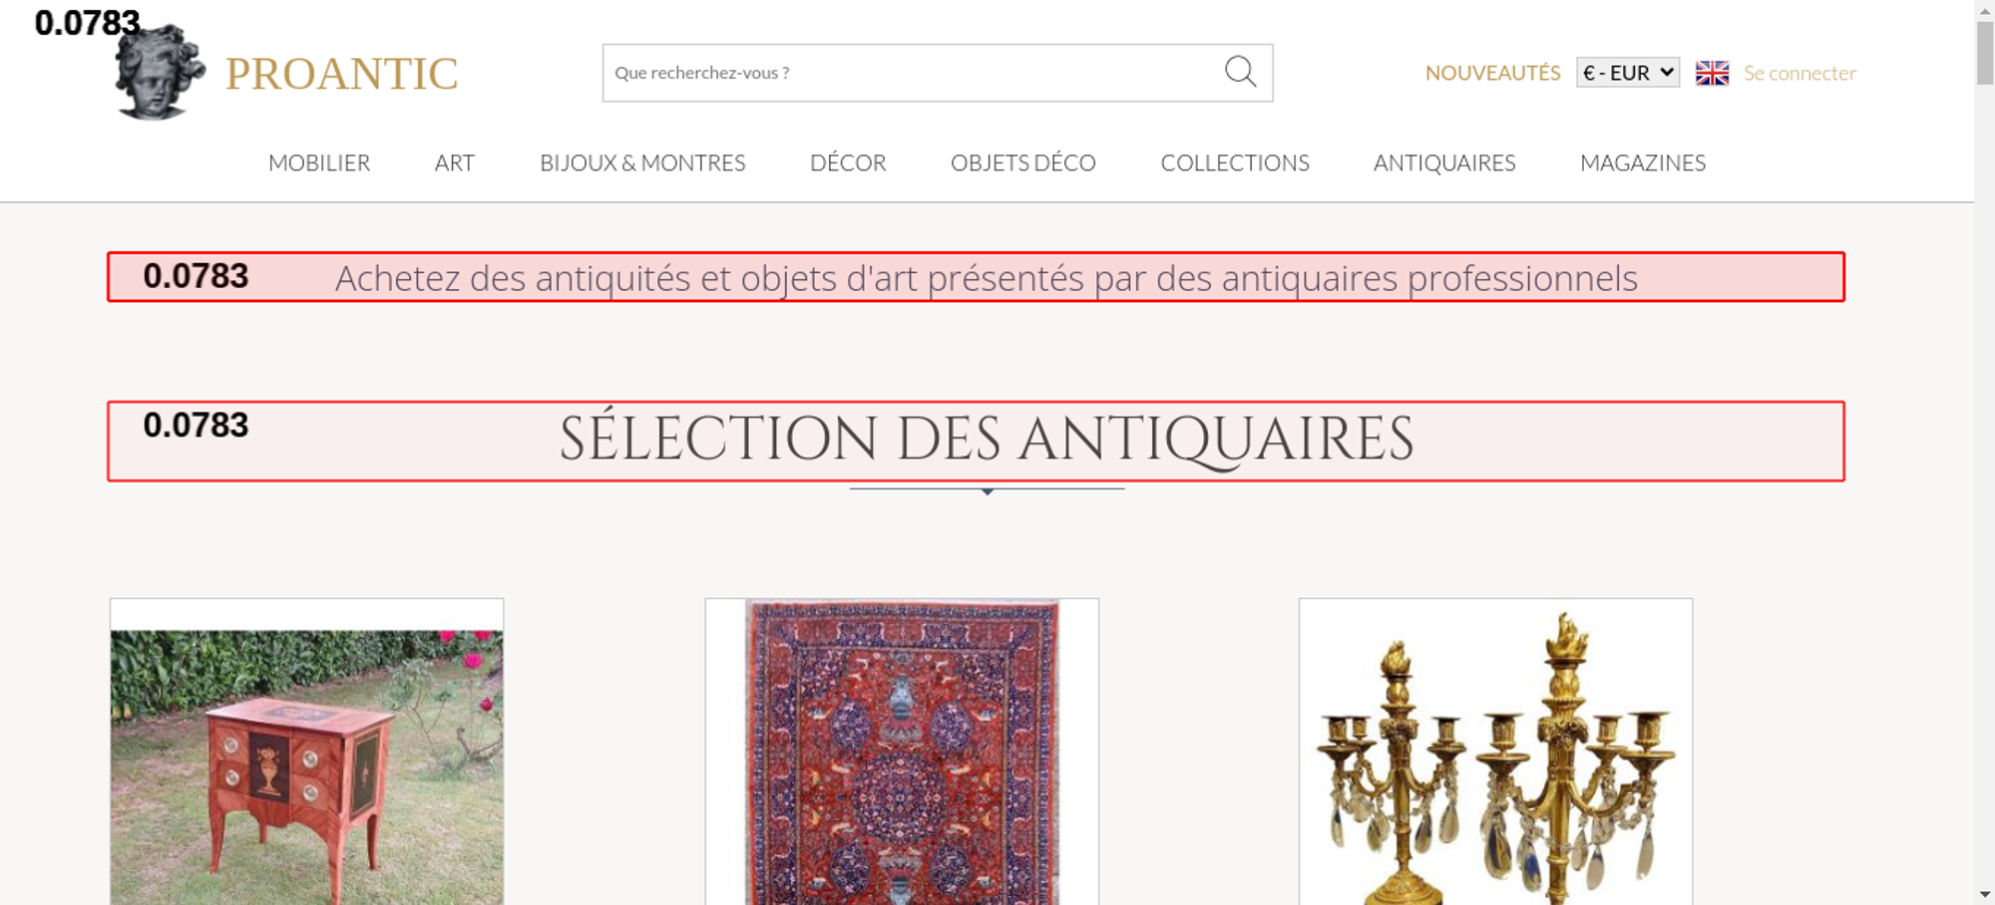Click the scrollbar down arrow
This screenshot has width=1995, height=905.
pyautogui.click(x=1985, y=894)
